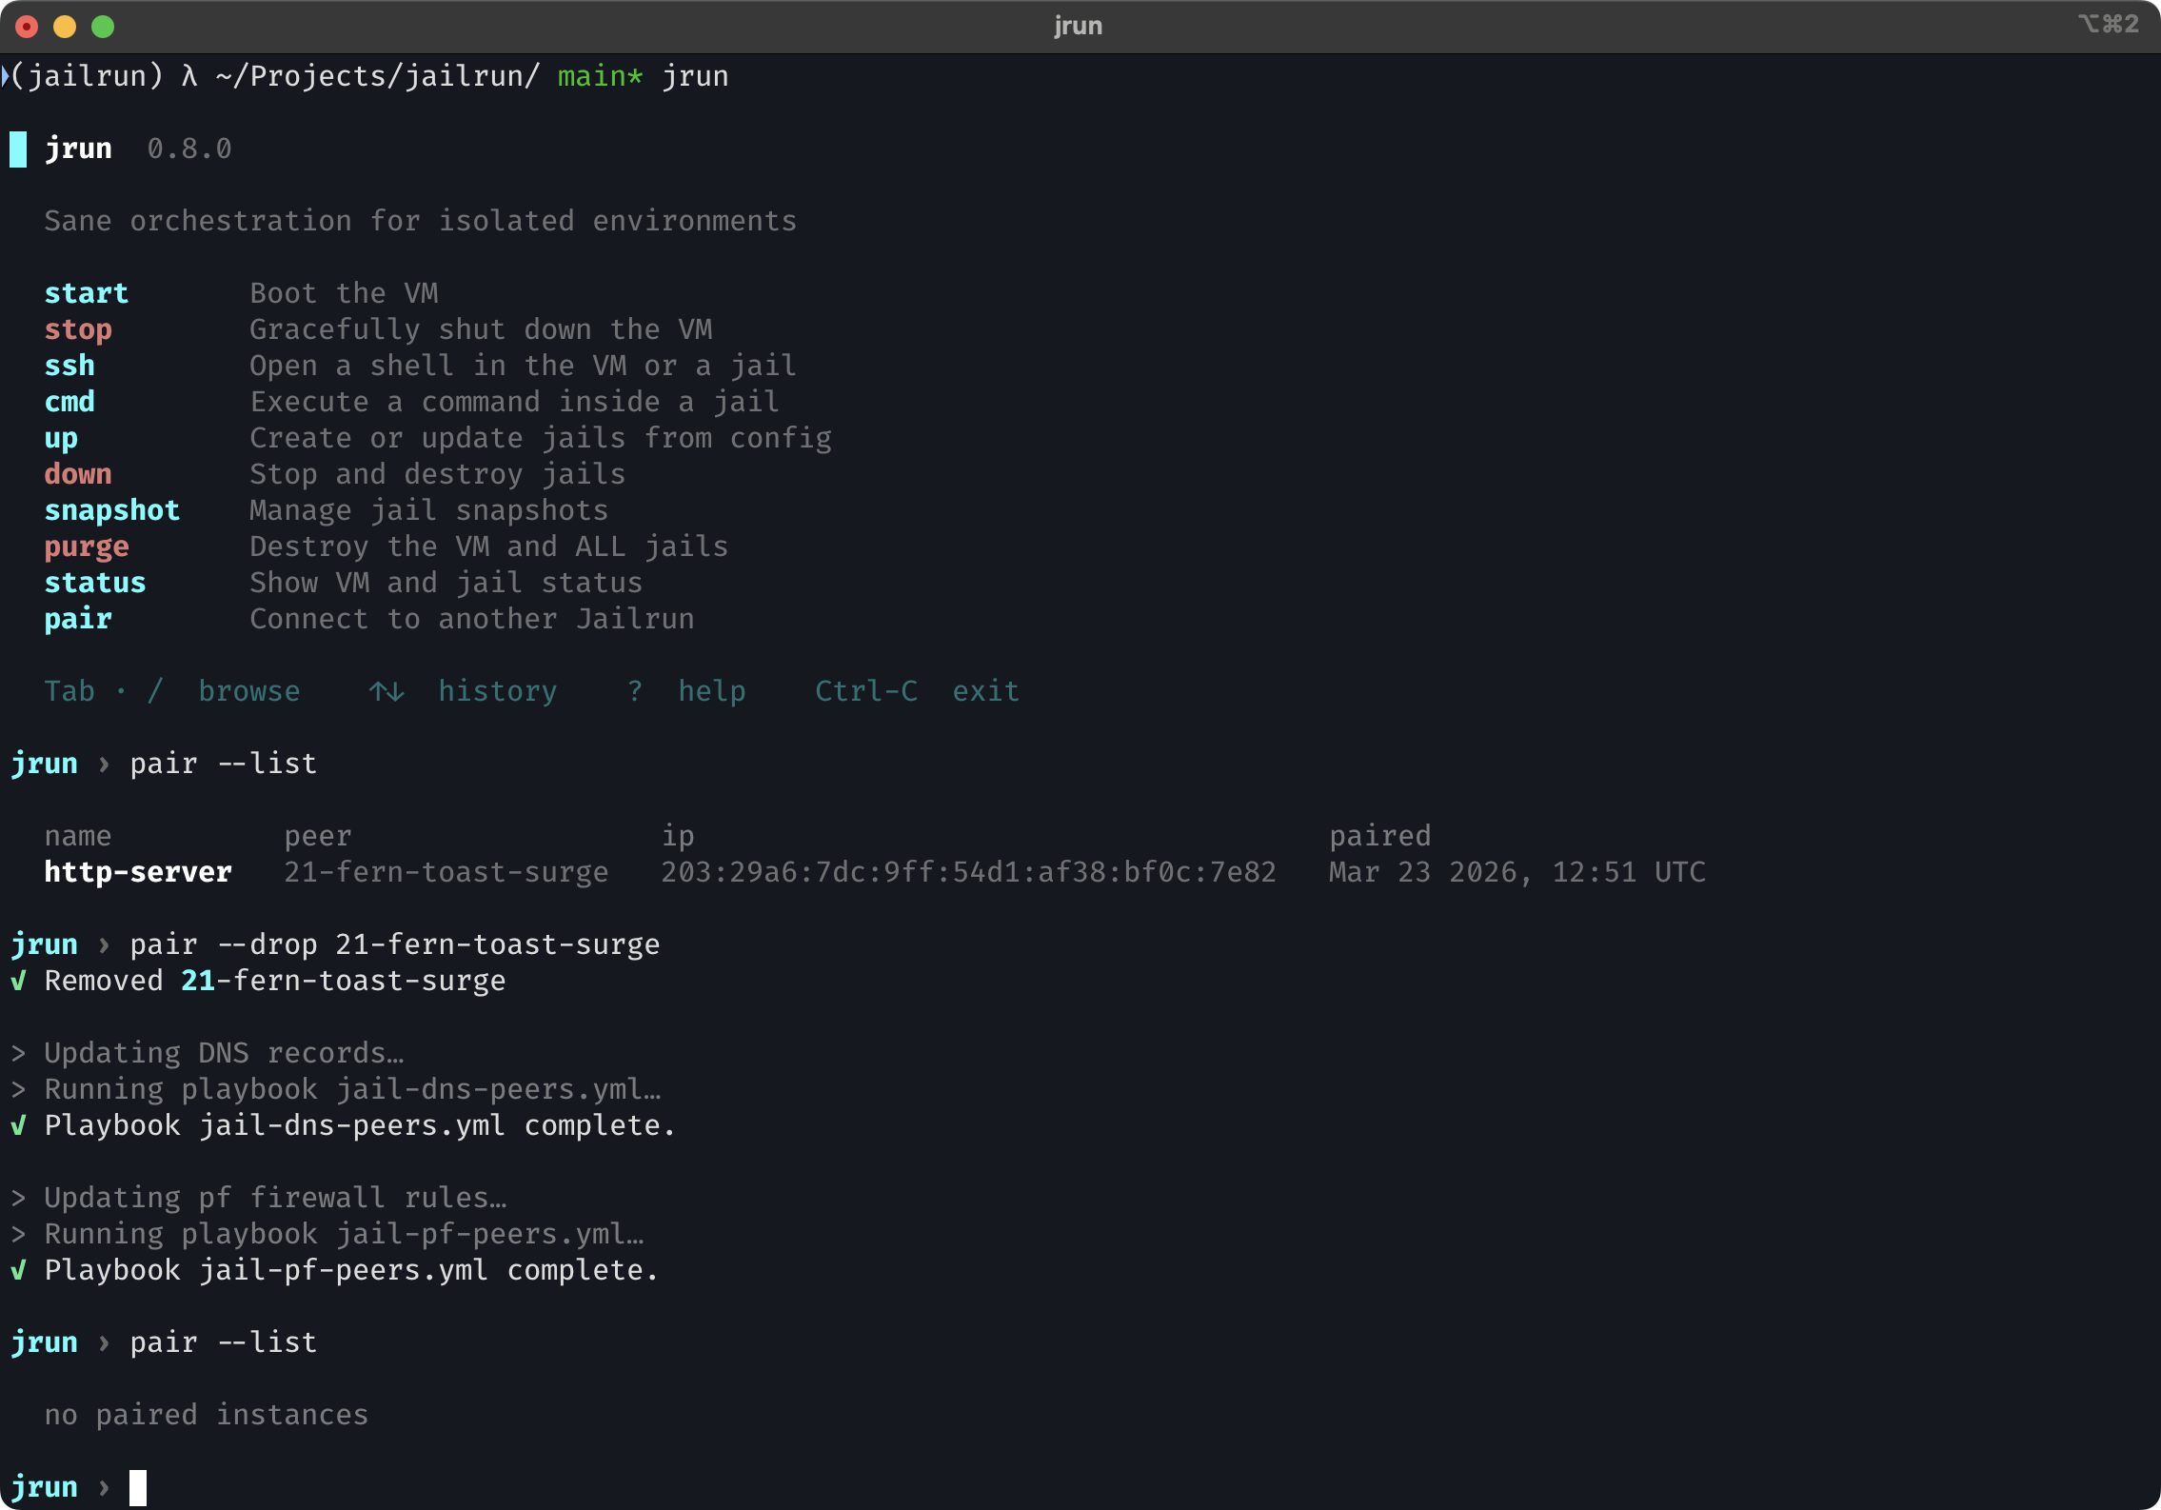This screenshot has width=2161, height=1510.
Task: Click the red close window button
Action: (x=27, y=27)
